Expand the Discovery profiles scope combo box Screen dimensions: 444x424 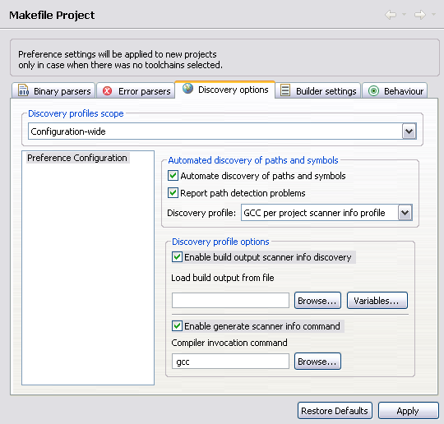click(x=409, y=131)
